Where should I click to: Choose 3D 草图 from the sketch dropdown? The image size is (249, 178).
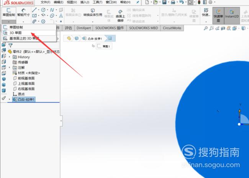[29, 33]
